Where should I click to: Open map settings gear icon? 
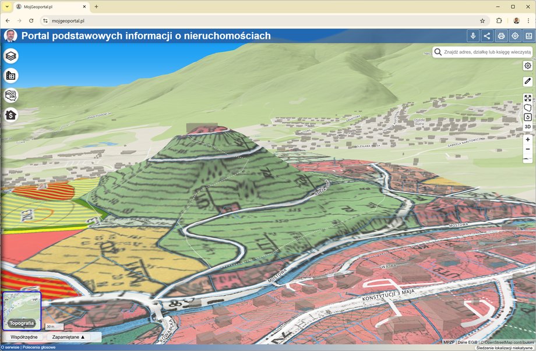[528, 66]
